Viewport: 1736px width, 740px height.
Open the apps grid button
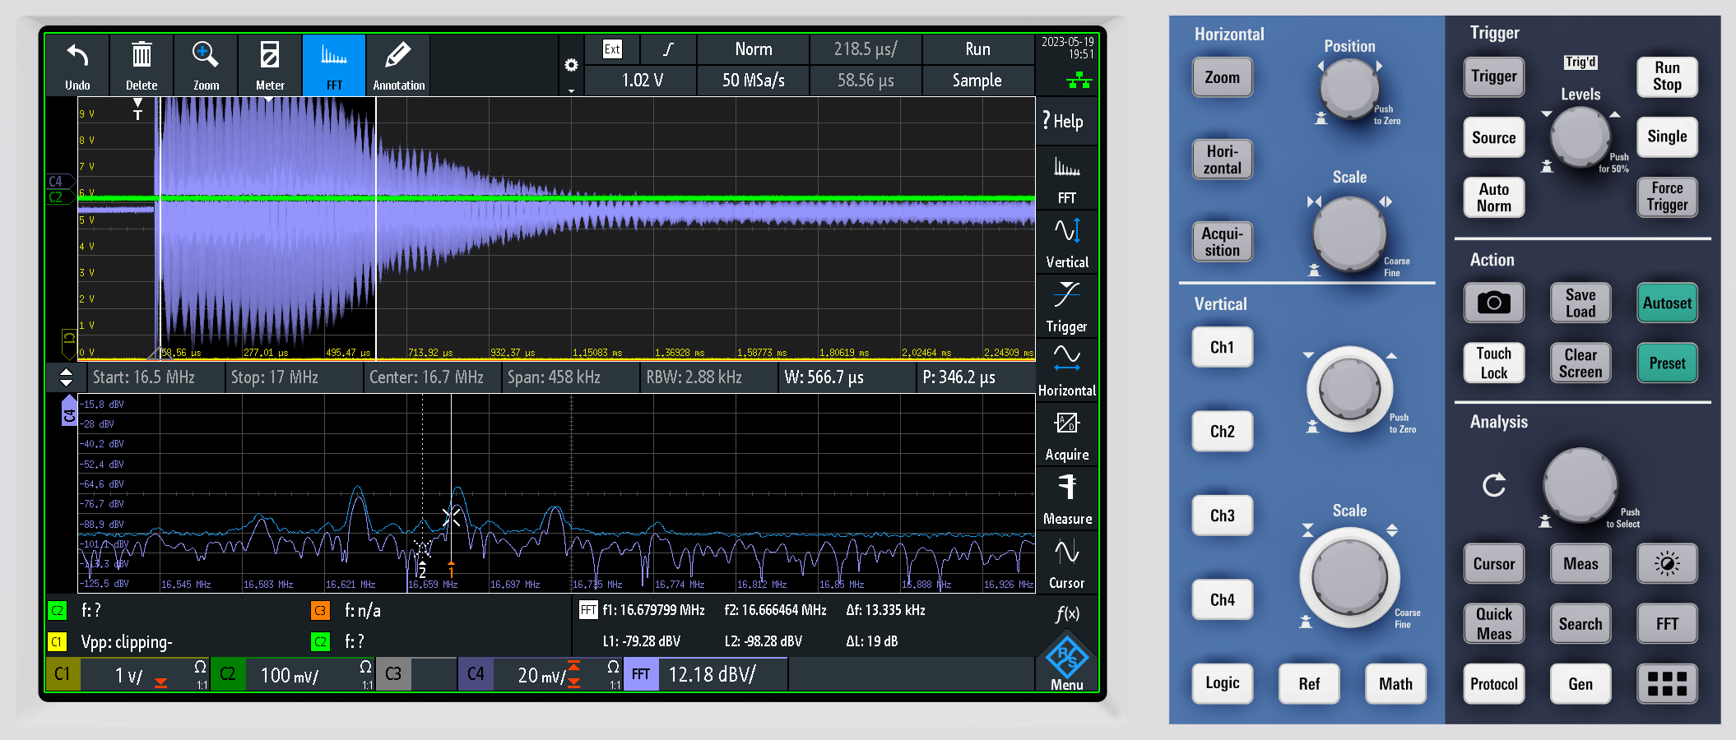point(1666,683)
